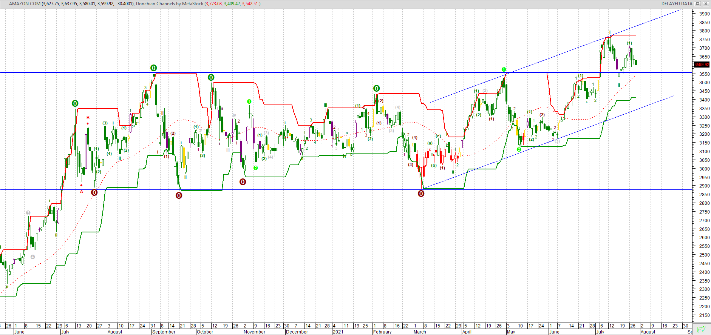Viewport: 711px width, 335px height.
Task: Click the 3300 price axis label
Action: [x=704, y=117]
